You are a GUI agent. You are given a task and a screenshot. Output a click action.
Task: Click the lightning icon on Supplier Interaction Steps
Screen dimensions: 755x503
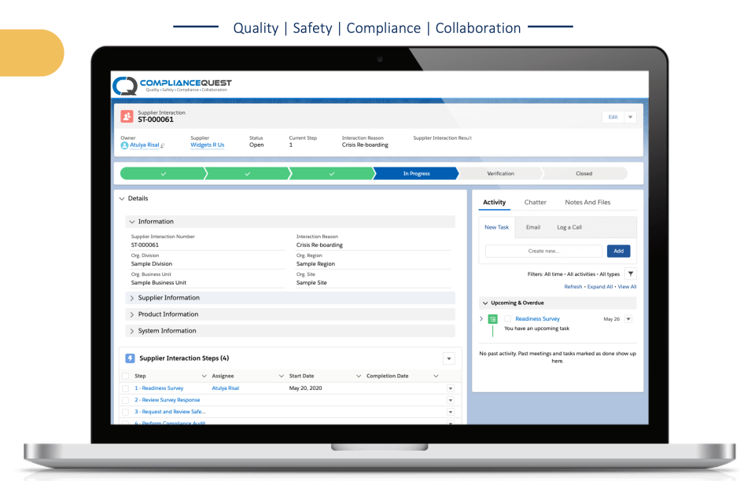131,358
